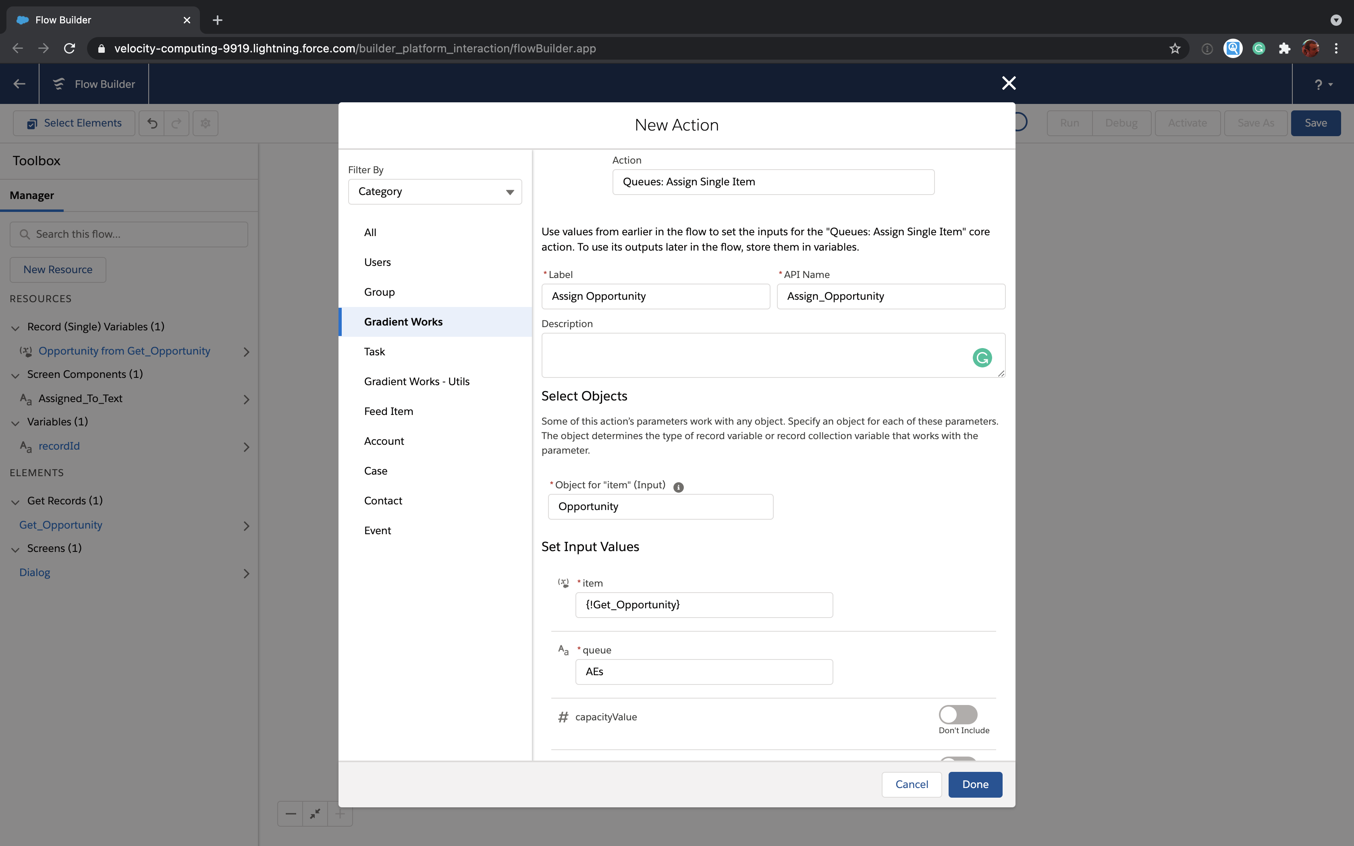1354x846 pixels.
Task: Collapse the Get Records section
Action: [15, 502]
